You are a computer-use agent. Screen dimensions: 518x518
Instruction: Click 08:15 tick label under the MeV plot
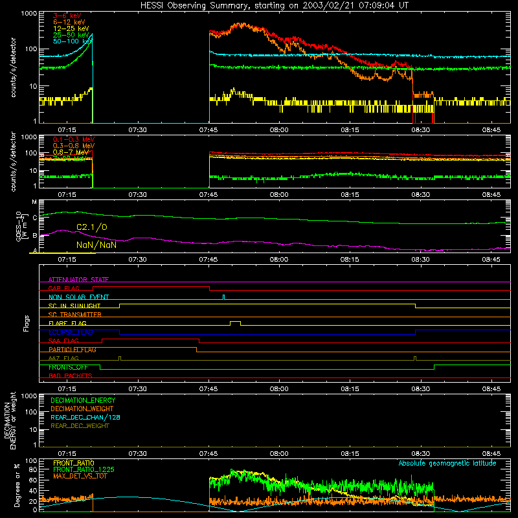[x=350, y=195]
